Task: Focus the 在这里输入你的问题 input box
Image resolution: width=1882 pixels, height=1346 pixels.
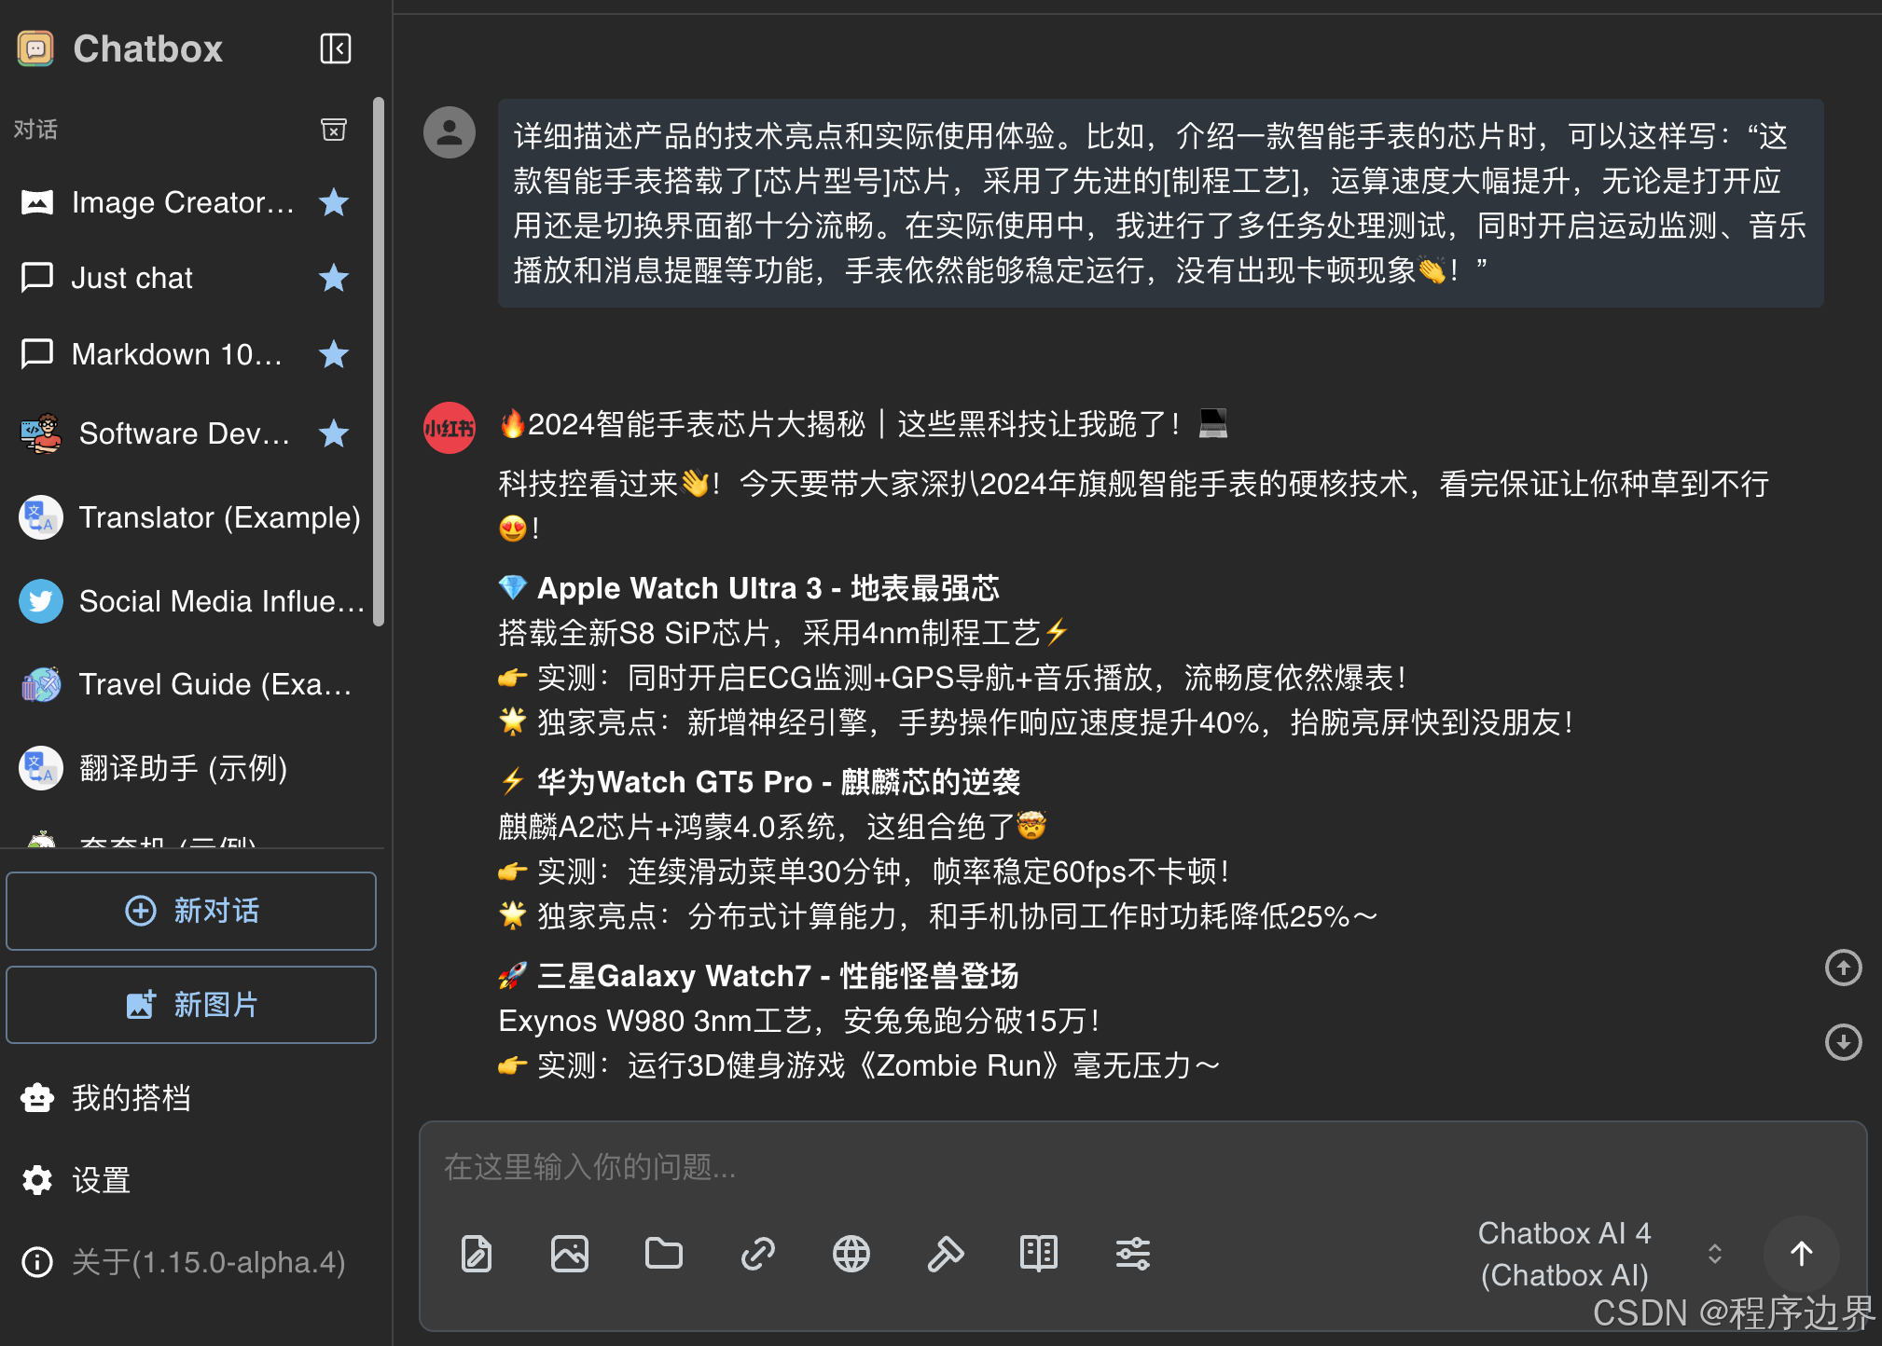Action: click(1142, 1166)
